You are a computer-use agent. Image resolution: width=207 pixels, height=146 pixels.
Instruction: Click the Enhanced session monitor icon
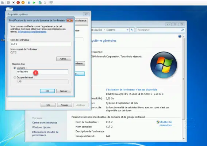(x=51, y=3)
